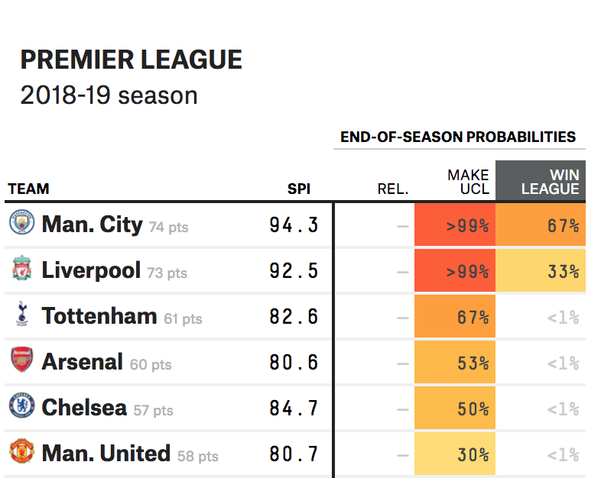Select the Tottenham team name
The height and width of the screenshot is (478, 601).
(x=99, y=316)
